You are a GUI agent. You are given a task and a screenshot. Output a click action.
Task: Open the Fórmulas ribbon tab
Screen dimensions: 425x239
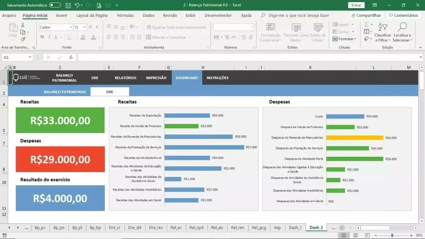125,16
